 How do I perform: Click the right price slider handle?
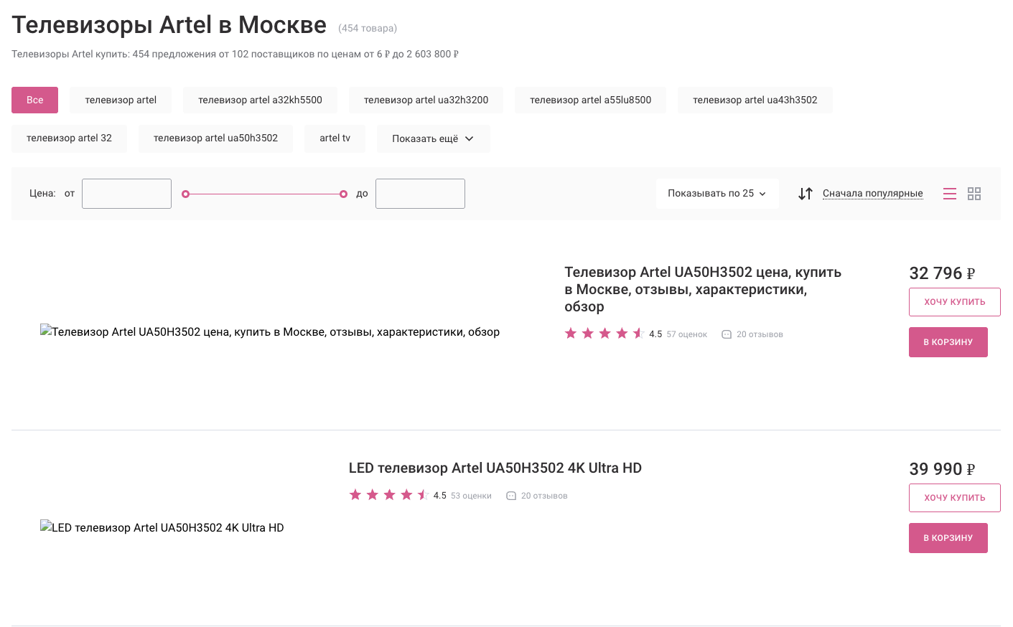pos(343,194)
